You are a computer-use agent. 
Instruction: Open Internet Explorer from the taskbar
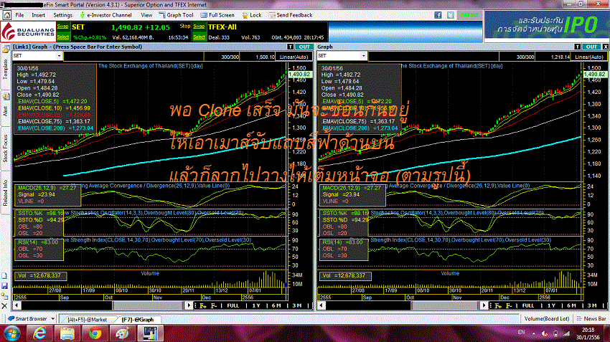click(x=39, y=333)
